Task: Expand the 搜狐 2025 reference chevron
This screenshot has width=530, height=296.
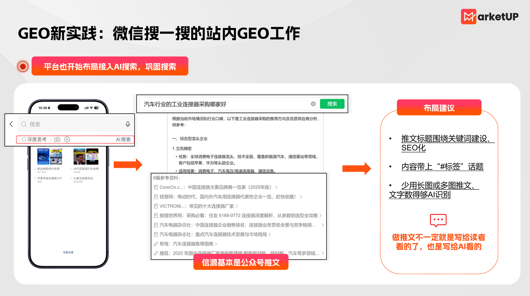Action: (x=323, y=253)
